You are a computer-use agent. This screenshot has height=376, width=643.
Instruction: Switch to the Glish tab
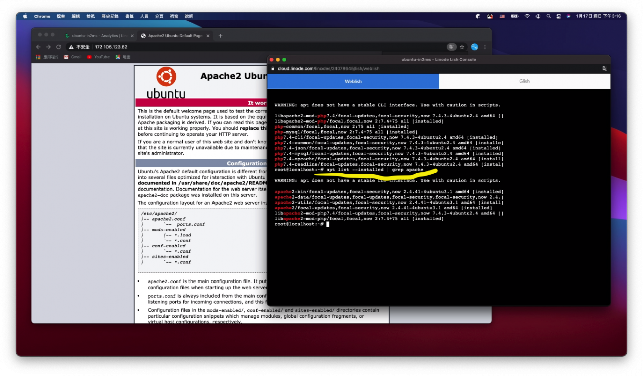pos(524,81)
